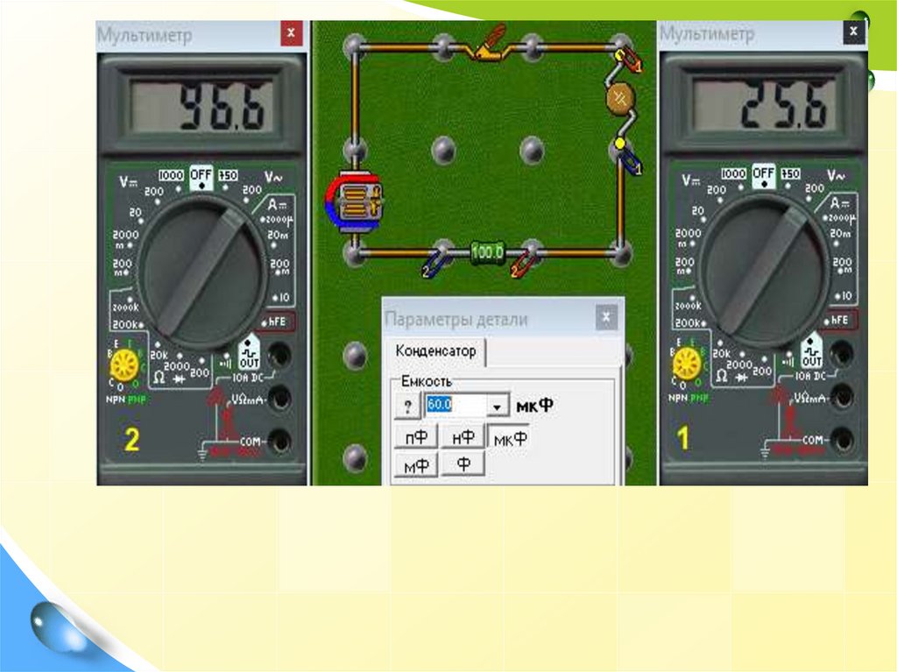This screenshot has height=672, width=897.
Task: Select 10 A range on multimeter 2
Action: coord(281,298)
